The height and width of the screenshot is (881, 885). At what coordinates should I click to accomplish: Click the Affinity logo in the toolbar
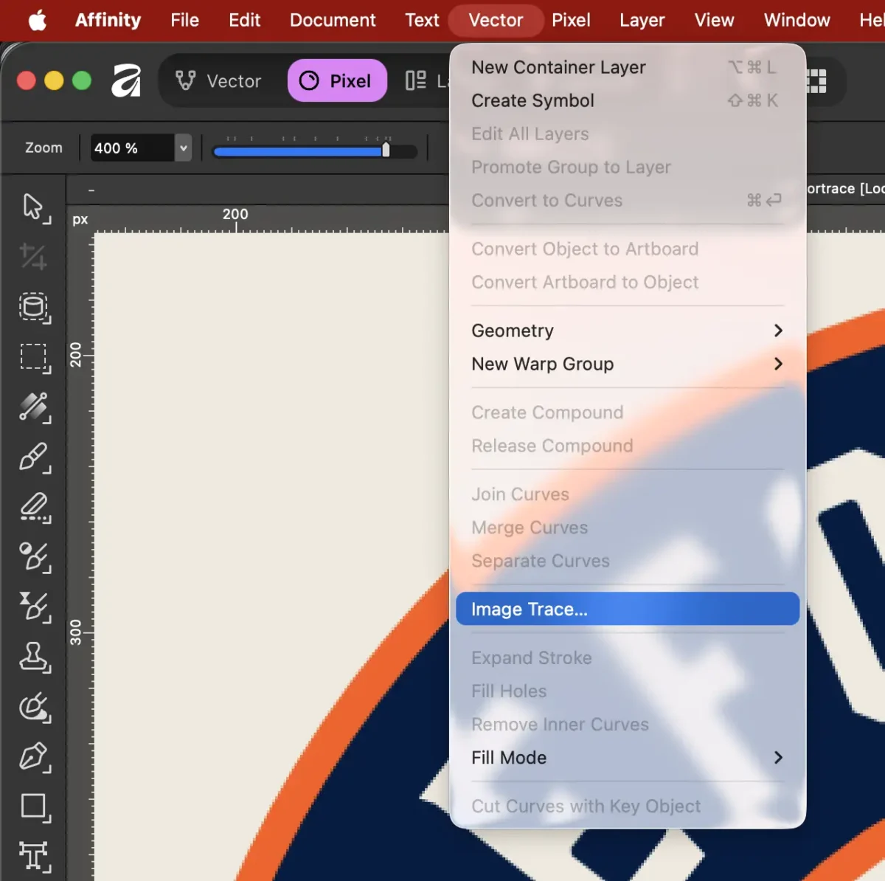pyautogui.click(x=126, y=80)
